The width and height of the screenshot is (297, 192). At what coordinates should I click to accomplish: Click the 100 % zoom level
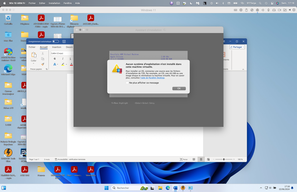pos(240,159)
